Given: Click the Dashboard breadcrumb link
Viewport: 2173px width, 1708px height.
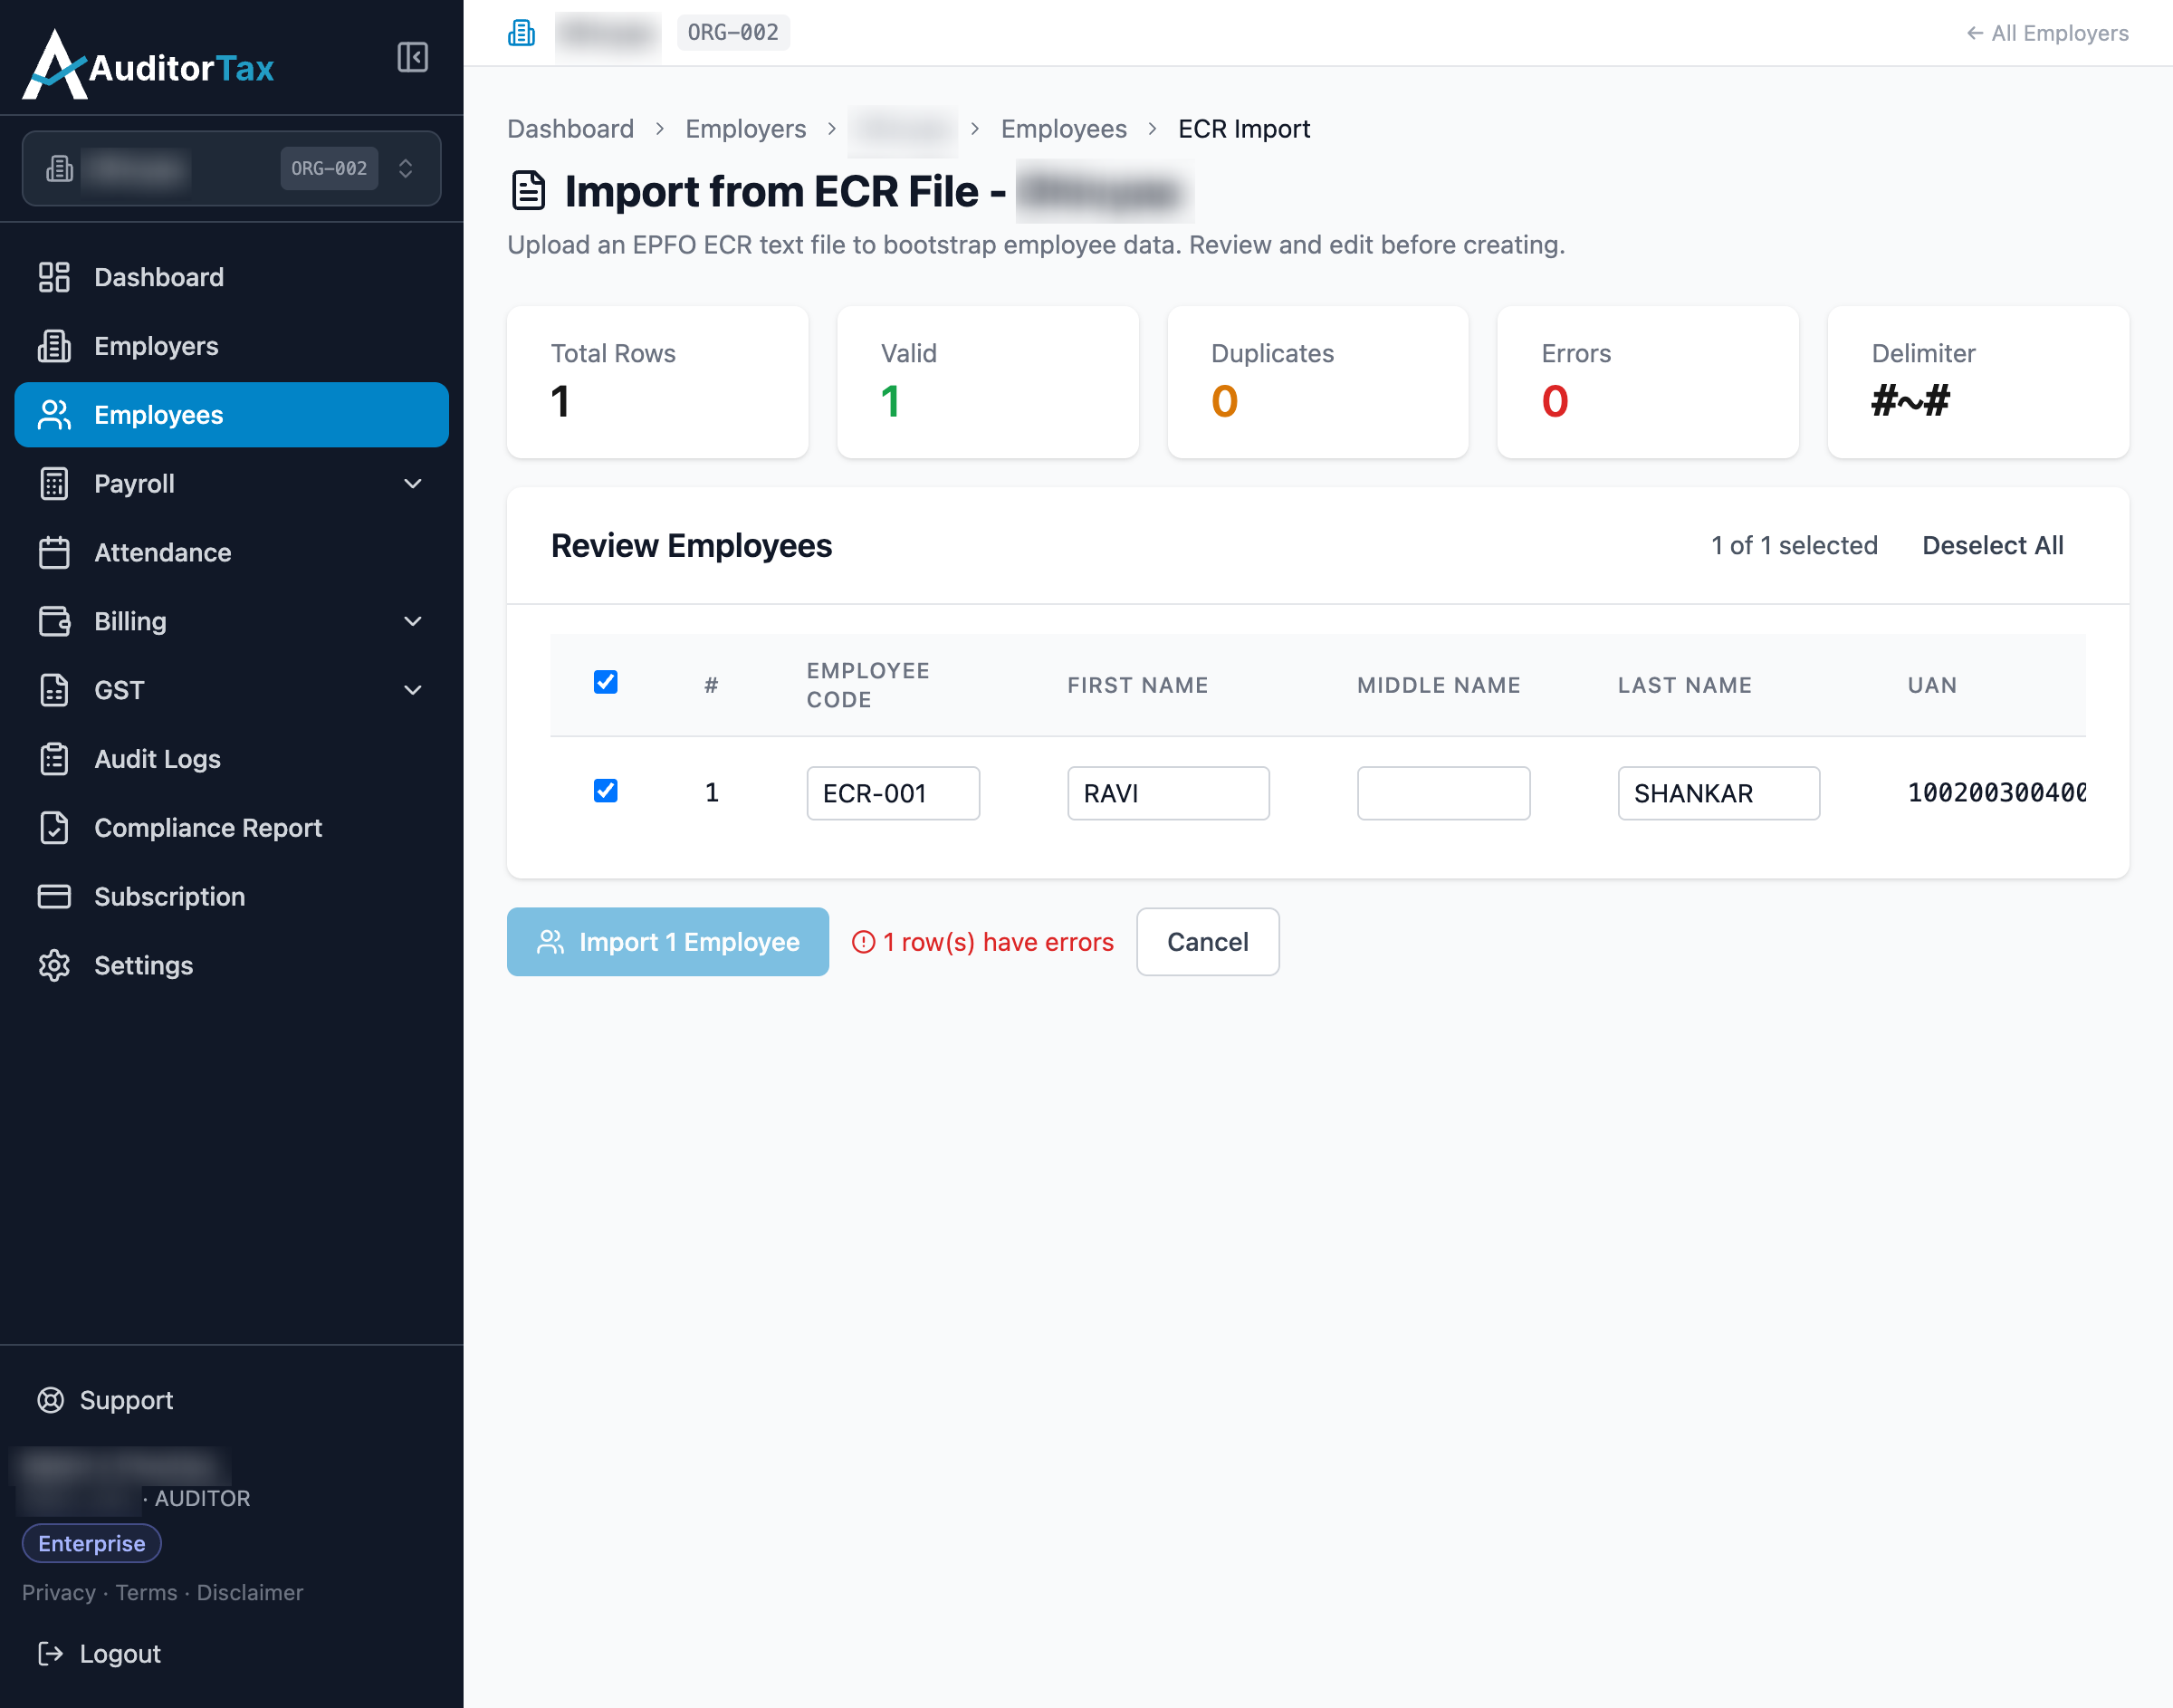Looking at the screenshot, I should coord(570,129).
